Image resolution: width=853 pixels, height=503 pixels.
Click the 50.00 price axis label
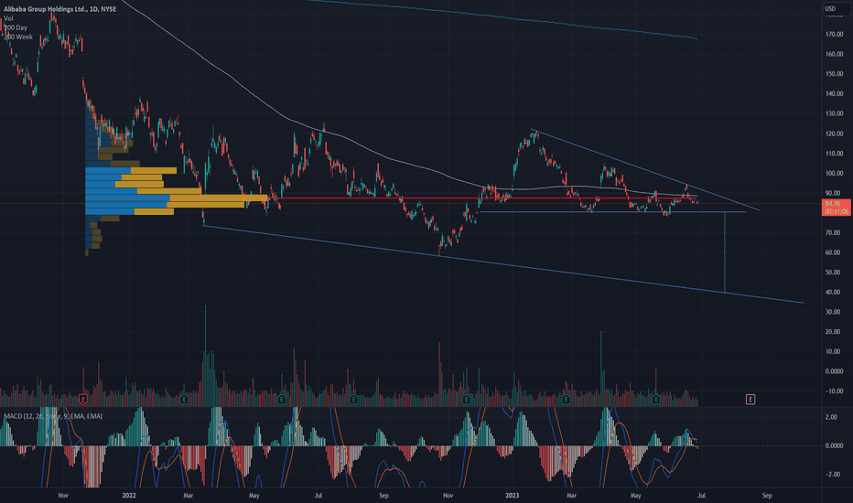[833, 273]
